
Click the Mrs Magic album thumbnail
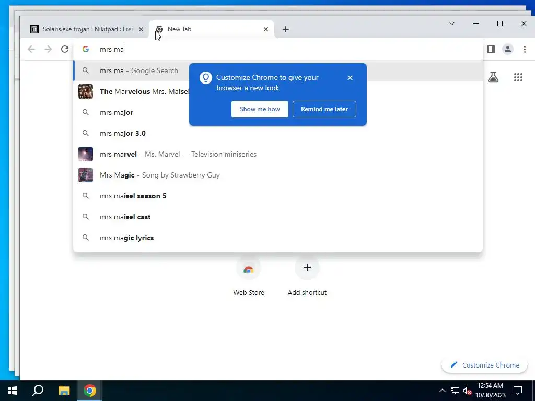86,175
